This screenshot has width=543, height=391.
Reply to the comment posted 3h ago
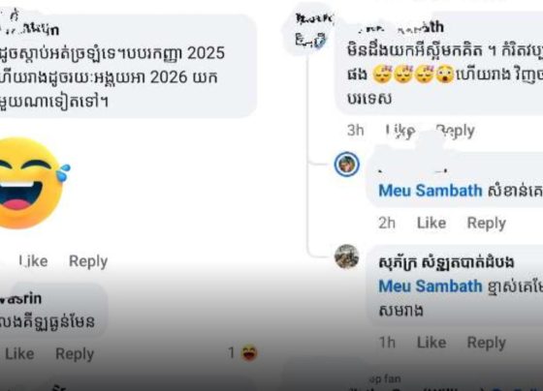coord(455,131)
